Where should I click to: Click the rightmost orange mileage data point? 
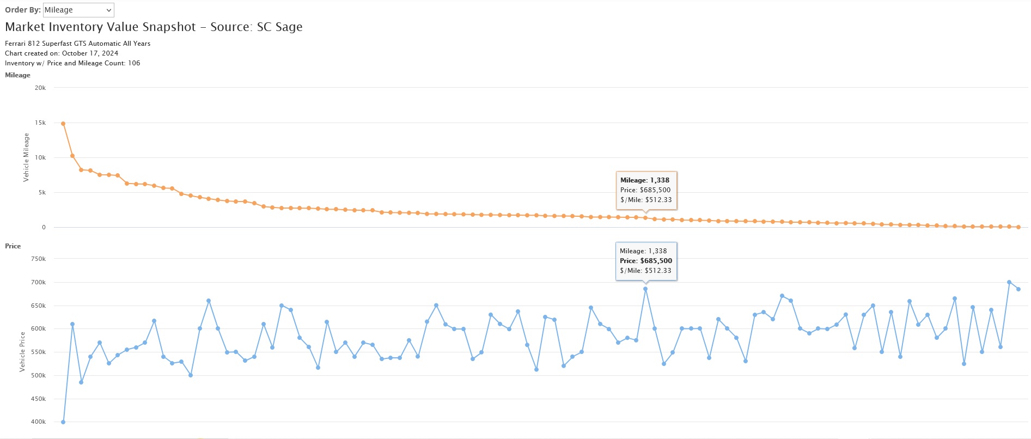coord(1018,227)
